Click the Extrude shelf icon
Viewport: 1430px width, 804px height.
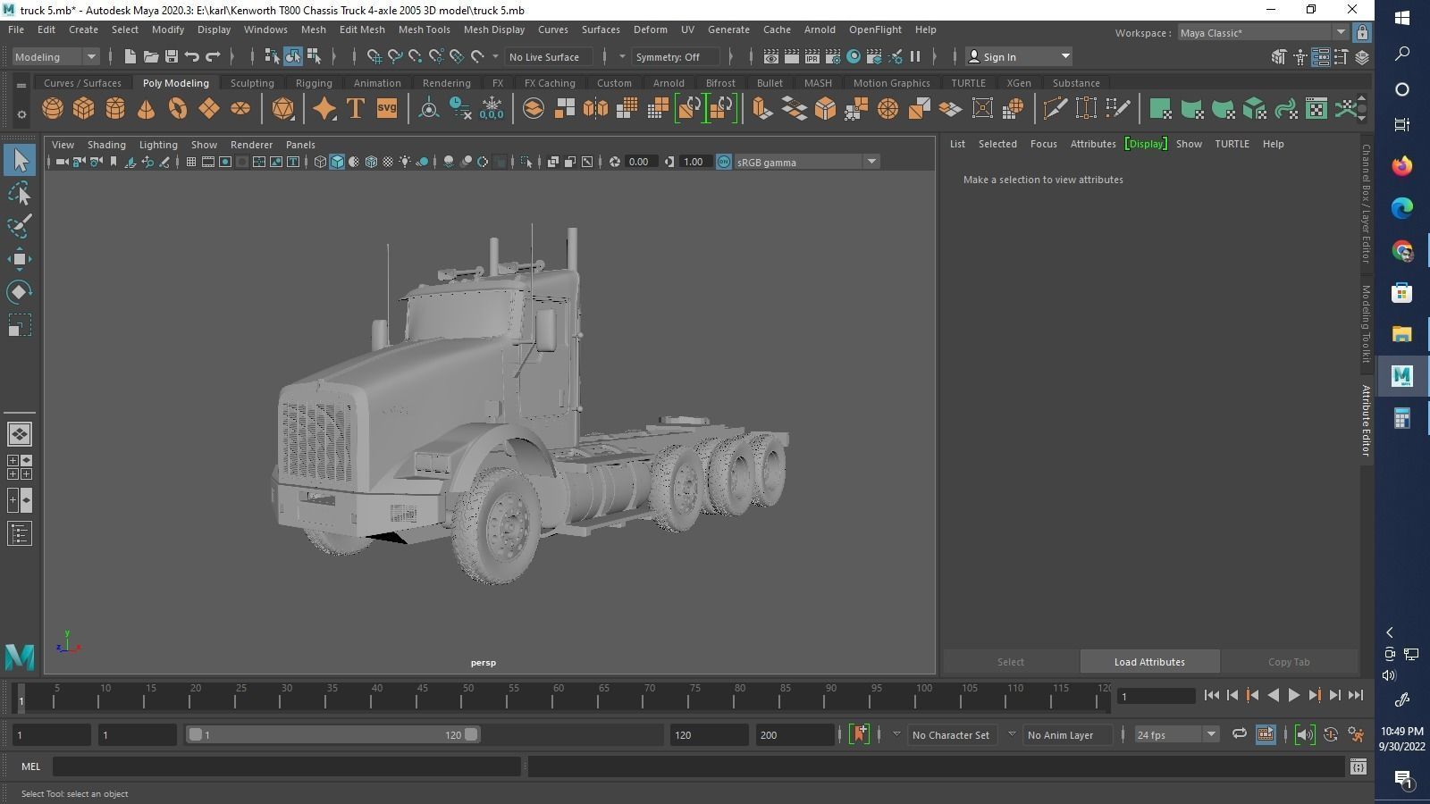[762, 109]
